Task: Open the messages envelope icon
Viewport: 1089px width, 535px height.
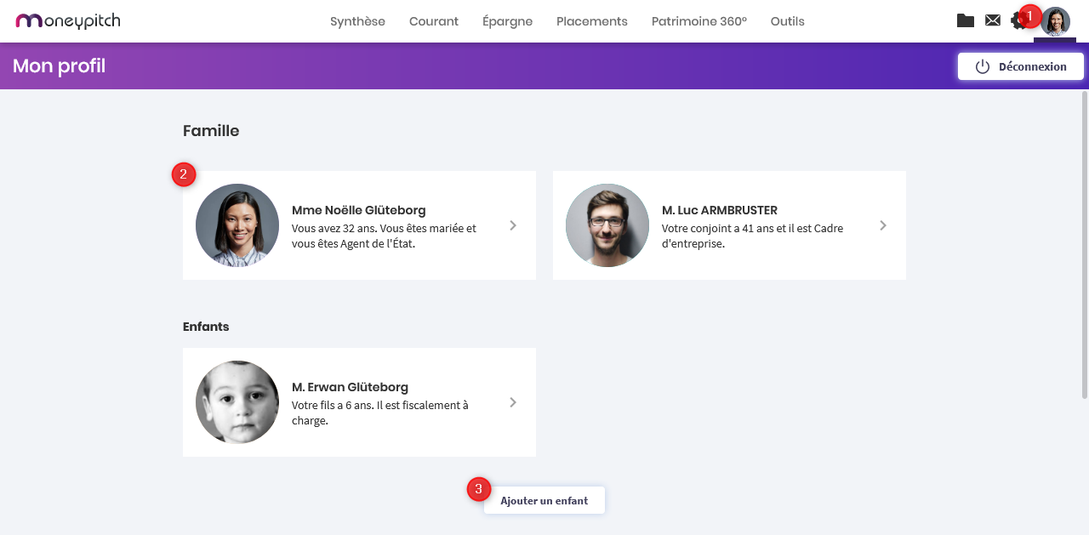Action: click(x=992, y=20)
